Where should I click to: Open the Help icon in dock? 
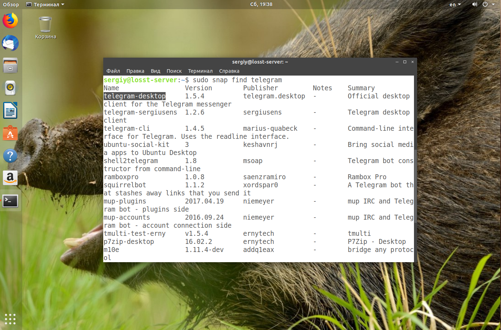(10, 156)
